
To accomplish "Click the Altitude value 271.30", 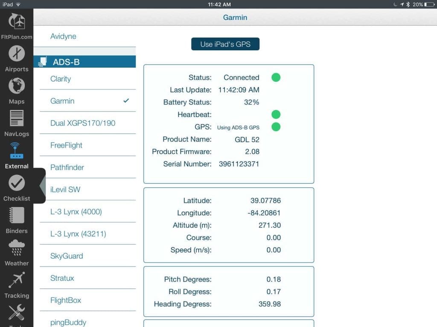I will click(x=270, y=225).
